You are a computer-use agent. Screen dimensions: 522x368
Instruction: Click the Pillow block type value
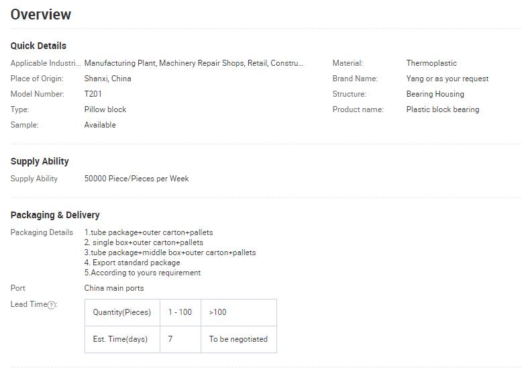[105, 109]
